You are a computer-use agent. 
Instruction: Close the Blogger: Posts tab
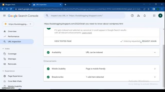coord(30,5)
